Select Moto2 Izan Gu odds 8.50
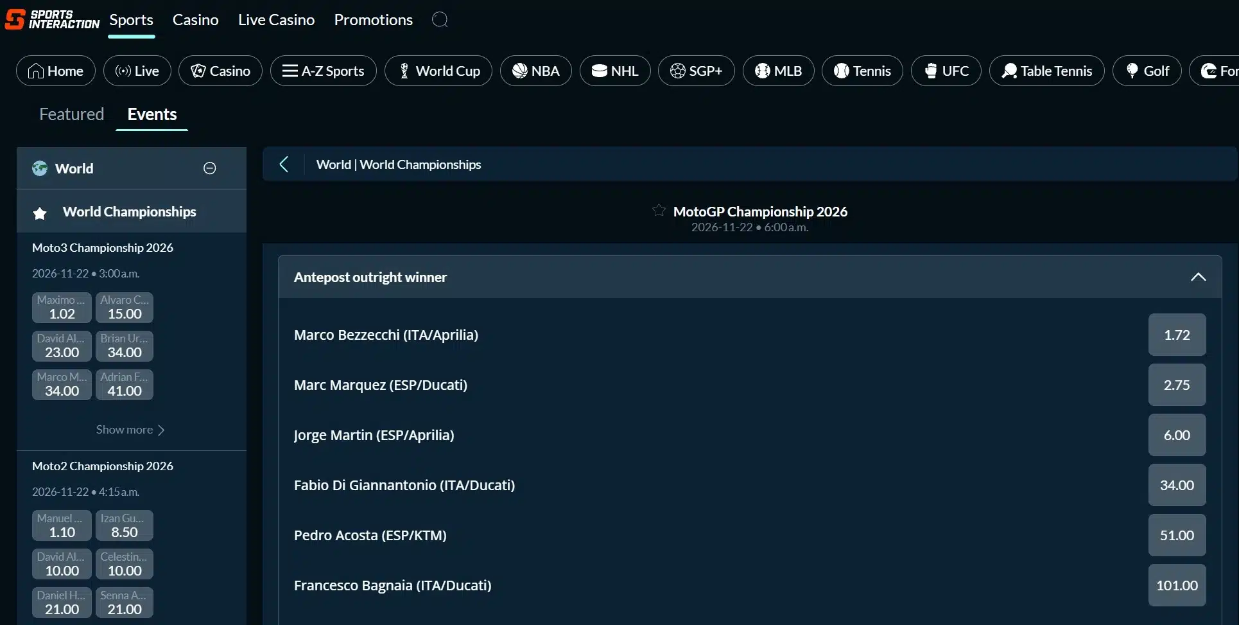The height and width of the screenshot is (625, 1239). (x=125, y=526)
